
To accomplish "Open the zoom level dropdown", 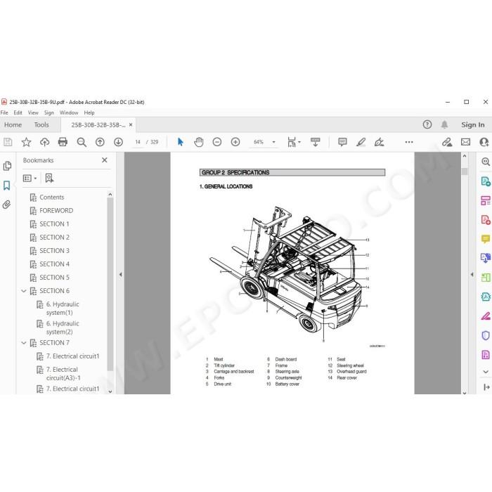I will point(273,142).
